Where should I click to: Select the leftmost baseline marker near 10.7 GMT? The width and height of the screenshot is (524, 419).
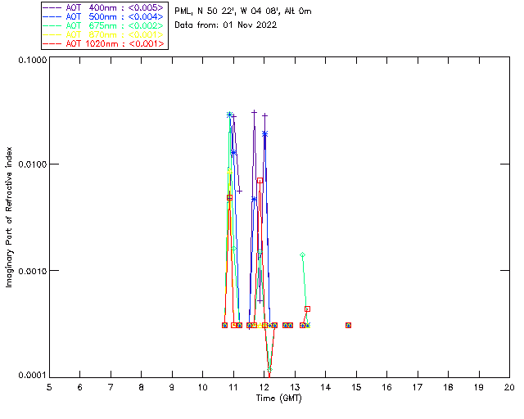coord(224,325)
